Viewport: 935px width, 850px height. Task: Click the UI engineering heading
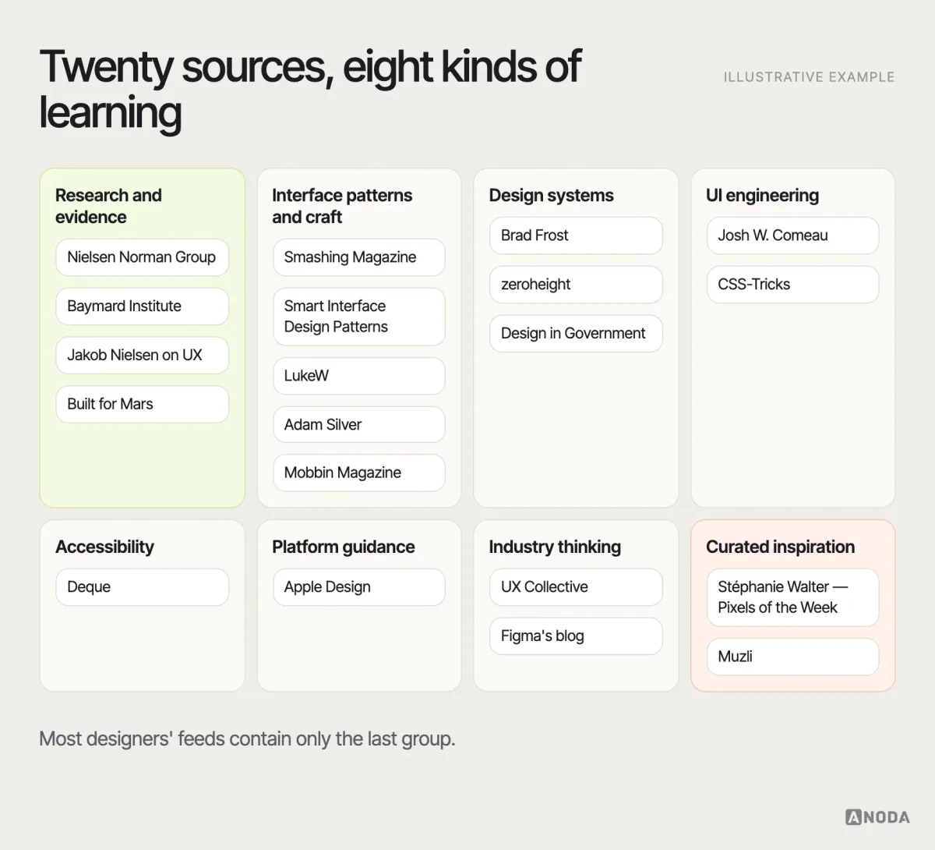pyautogui.click(x=762, y=196)
